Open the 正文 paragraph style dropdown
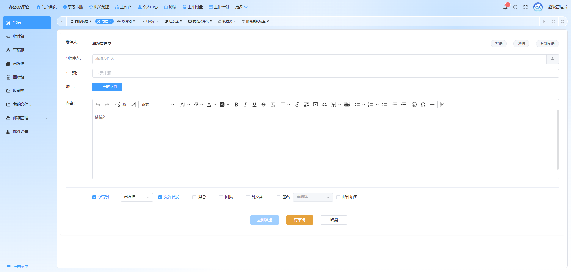This screenshot has width=571, height=272. 158,105
